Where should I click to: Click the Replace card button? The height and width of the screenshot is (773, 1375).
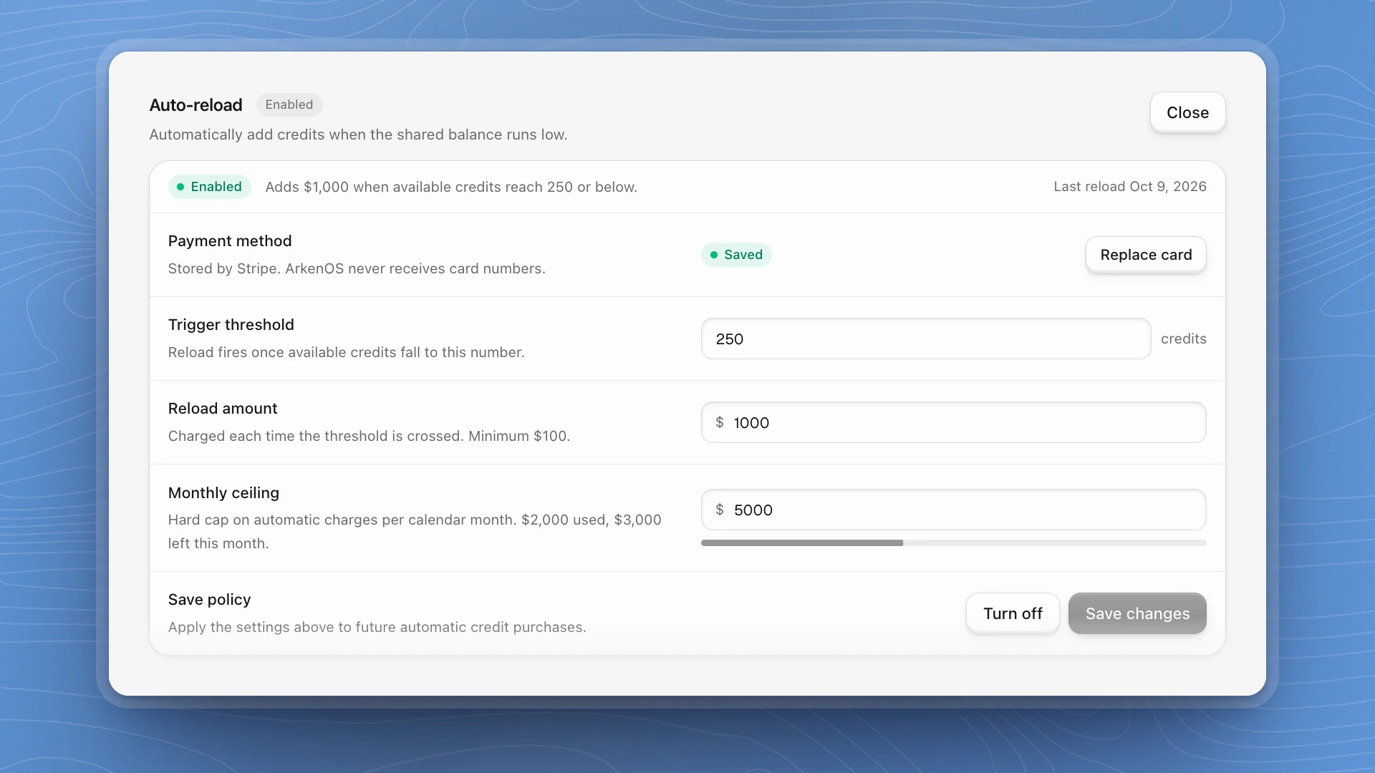(1146, 255)
